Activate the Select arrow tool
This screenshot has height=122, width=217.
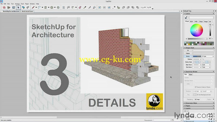coord(18,8)
